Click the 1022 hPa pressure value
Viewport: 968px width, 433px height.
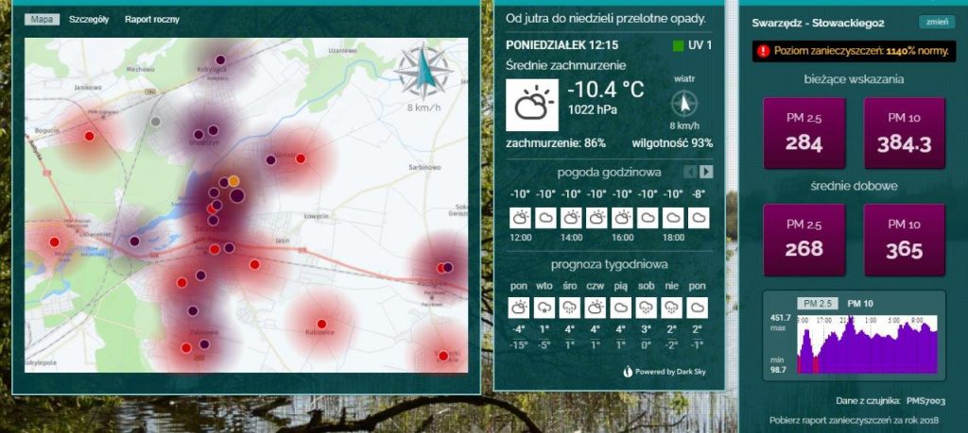[x=592, y=110]
